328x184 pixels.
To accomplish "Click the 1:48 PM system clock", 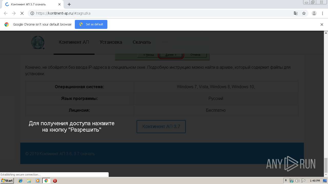I will click(315, 181).
